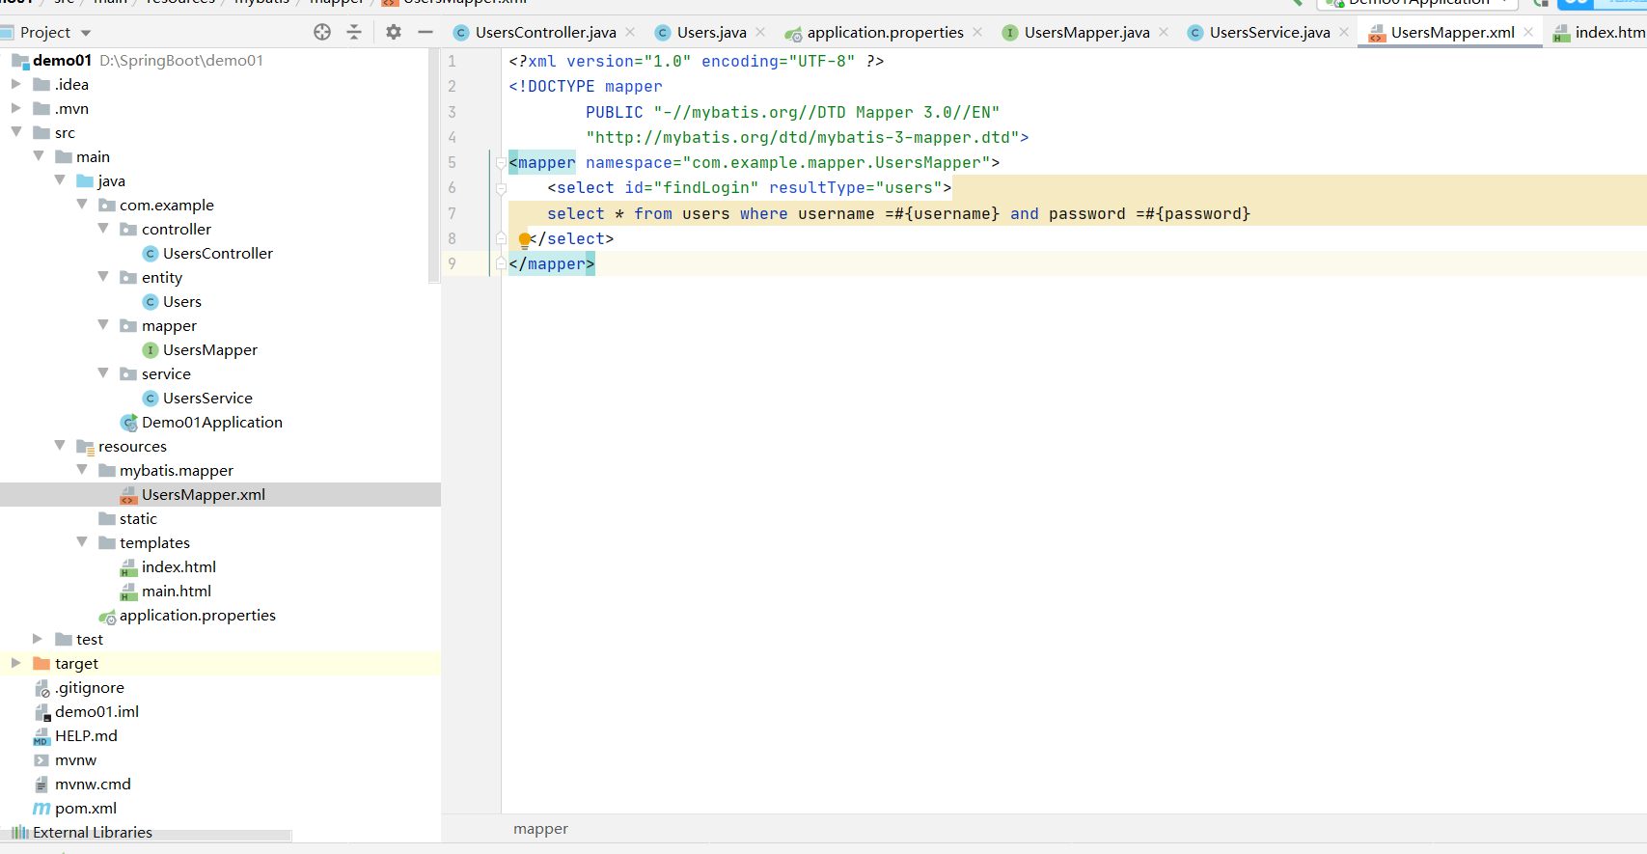Collapse the templates folder
Image resolution: width=1647 pixels, height=854 pixels.
click(82, 542)
